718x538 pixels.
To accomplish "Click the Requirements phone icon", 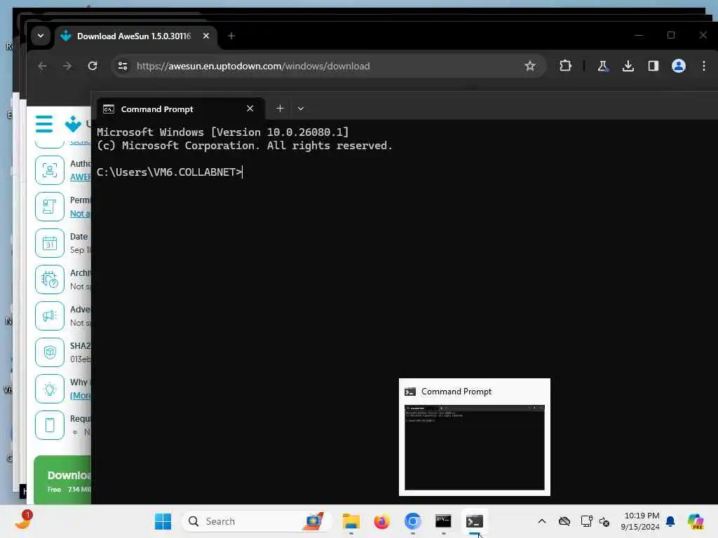I will (50, 425).
